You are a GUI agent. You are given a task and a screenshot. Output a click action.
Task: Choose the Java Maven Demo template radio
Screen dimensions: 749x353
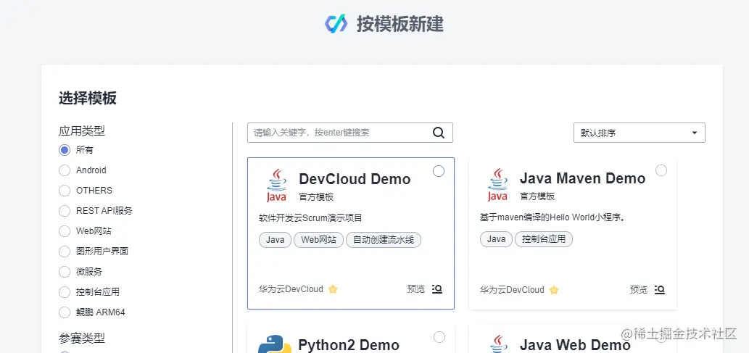point(661,170)
